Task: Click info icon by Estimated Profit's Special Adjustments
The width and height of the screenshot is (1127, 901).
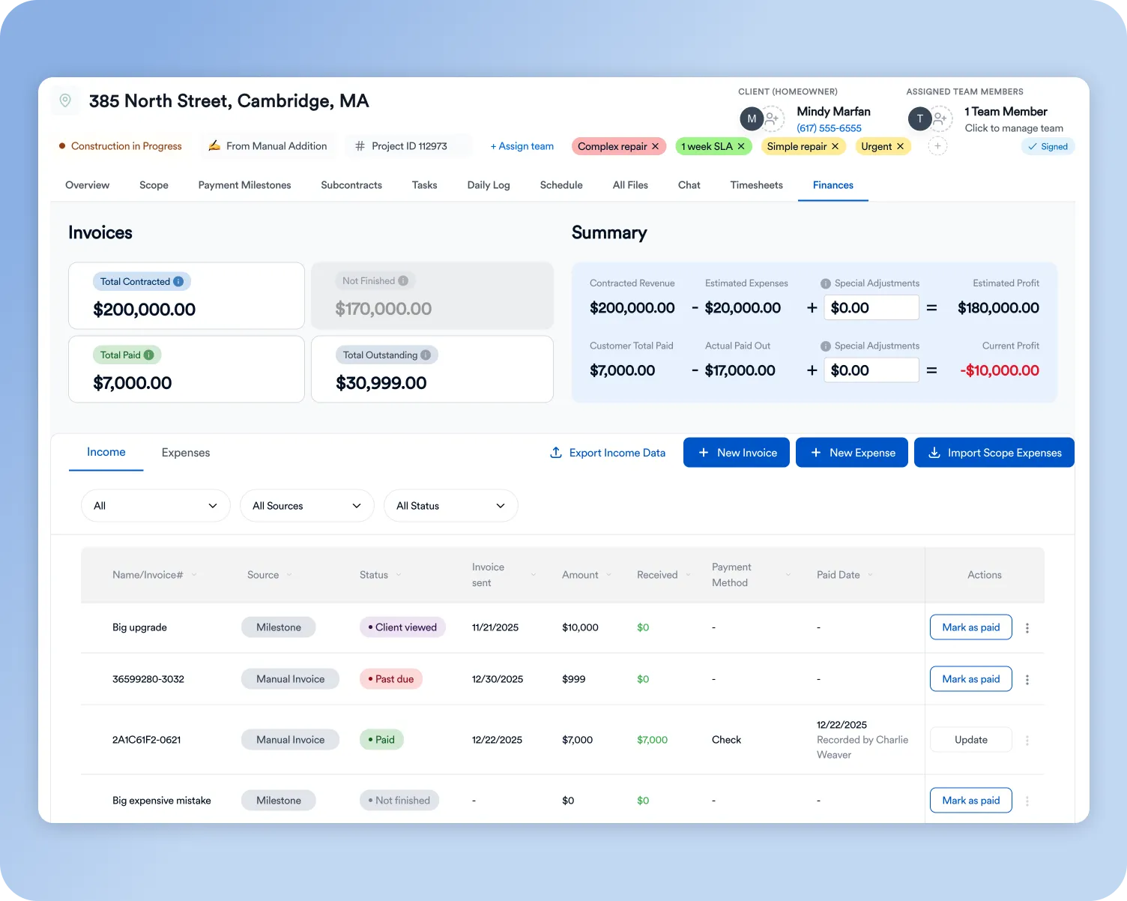Action: click(x=826, y=283)
